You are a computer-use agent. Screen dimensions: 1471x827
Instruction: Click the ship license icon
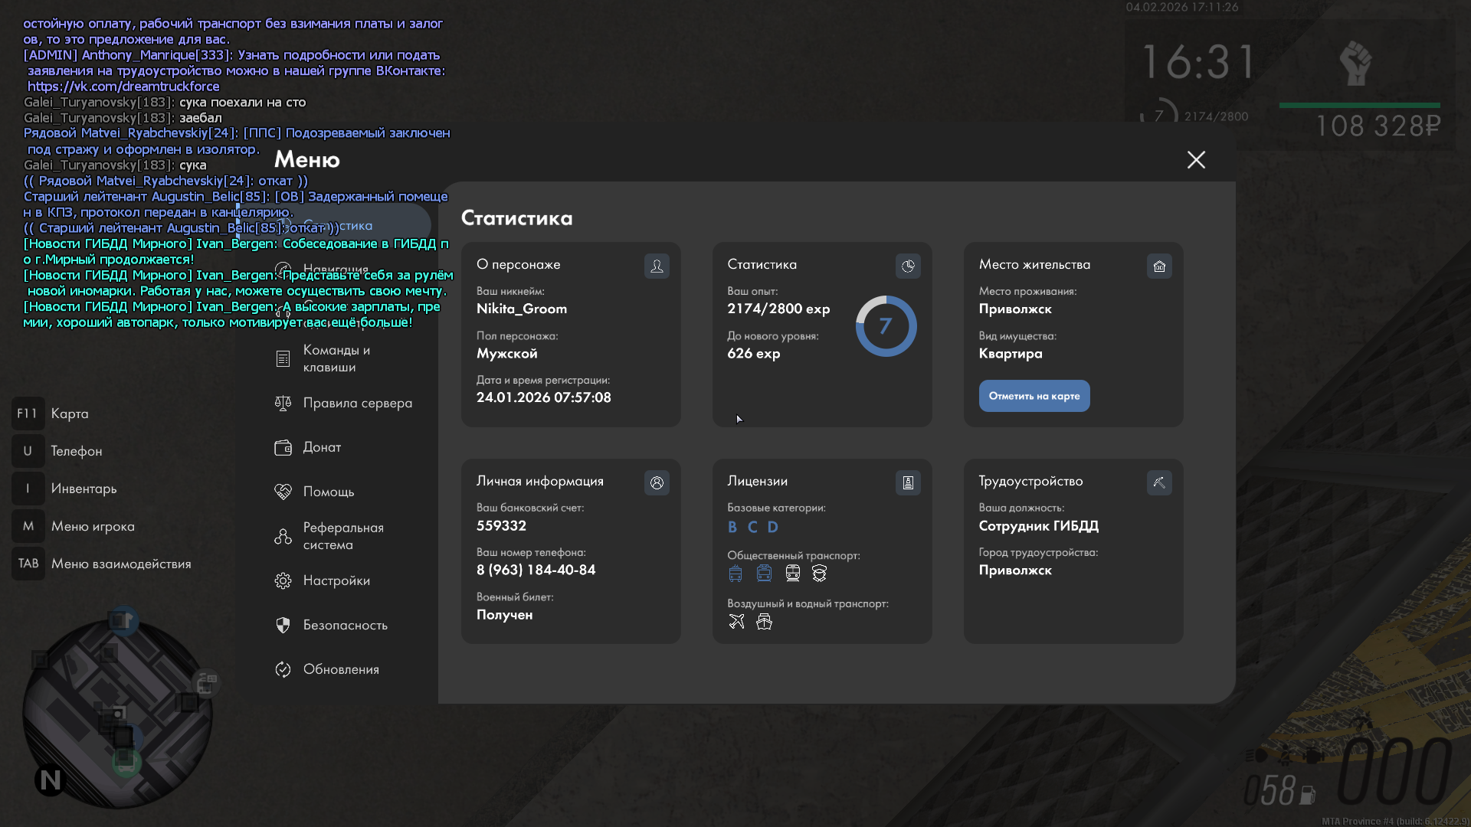point(764,622)
